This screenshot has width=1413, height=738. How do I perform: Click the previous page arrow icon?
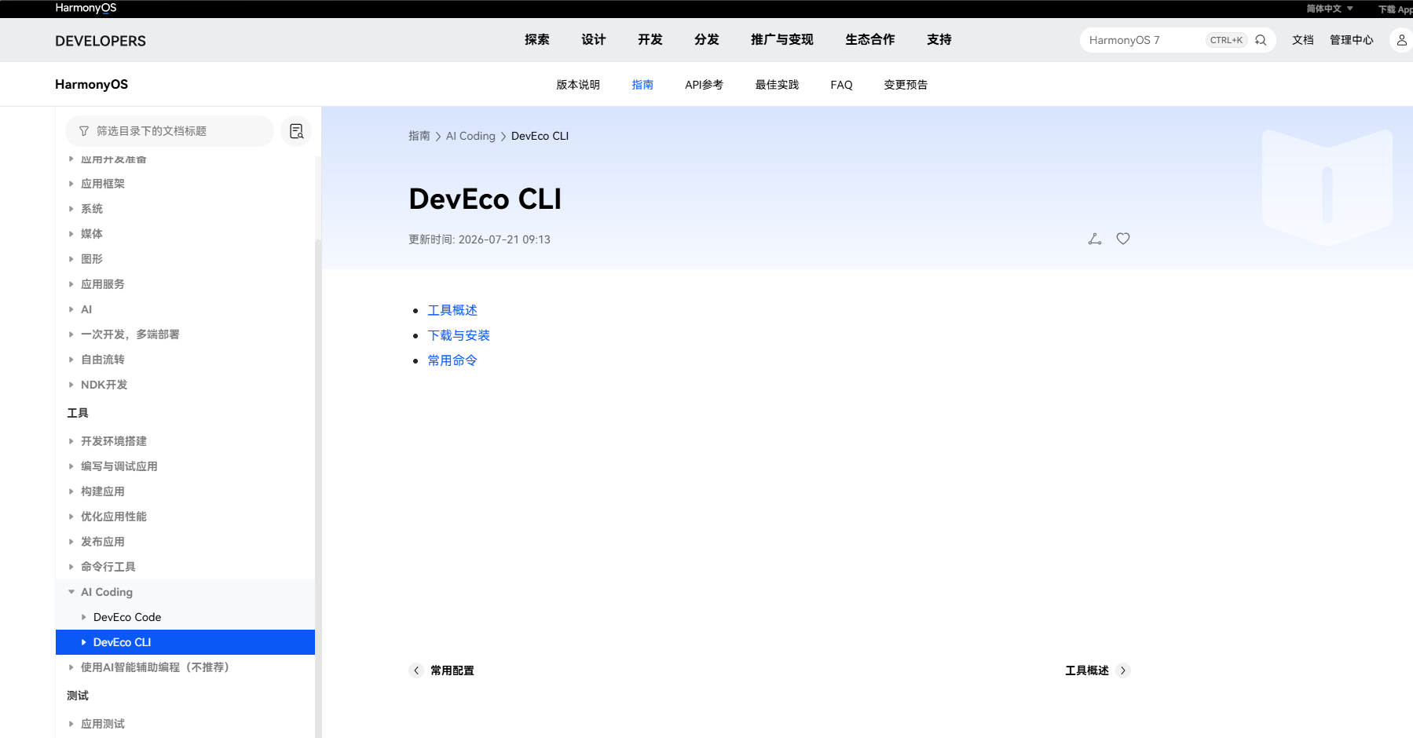point(416,670)
